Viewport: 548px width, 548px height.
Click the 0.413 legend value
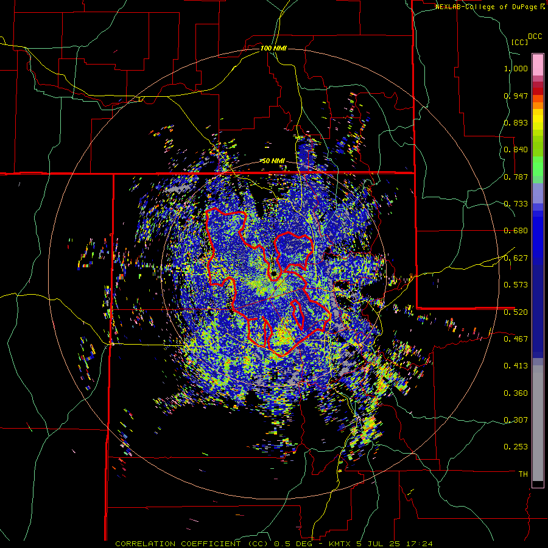[516, 366]
